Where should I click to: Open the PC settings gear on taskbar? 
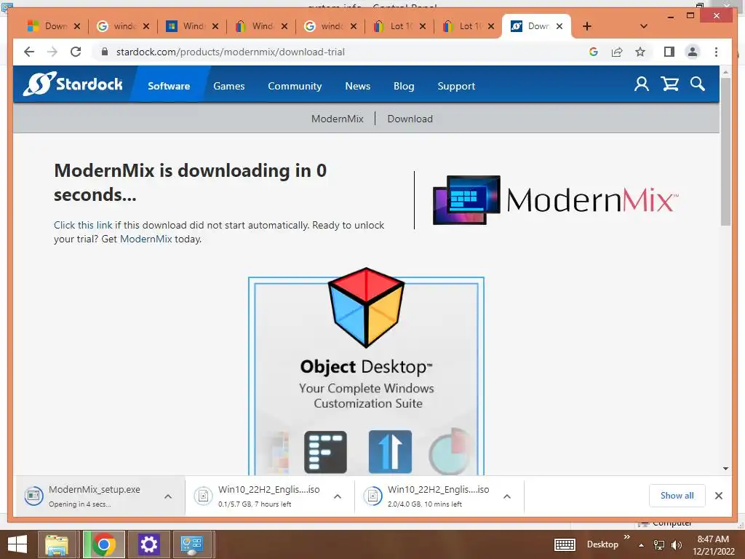[148, 544]
